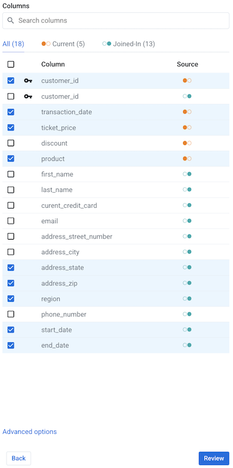Uncheck the transaction_date checkbox

pos(11,112)
